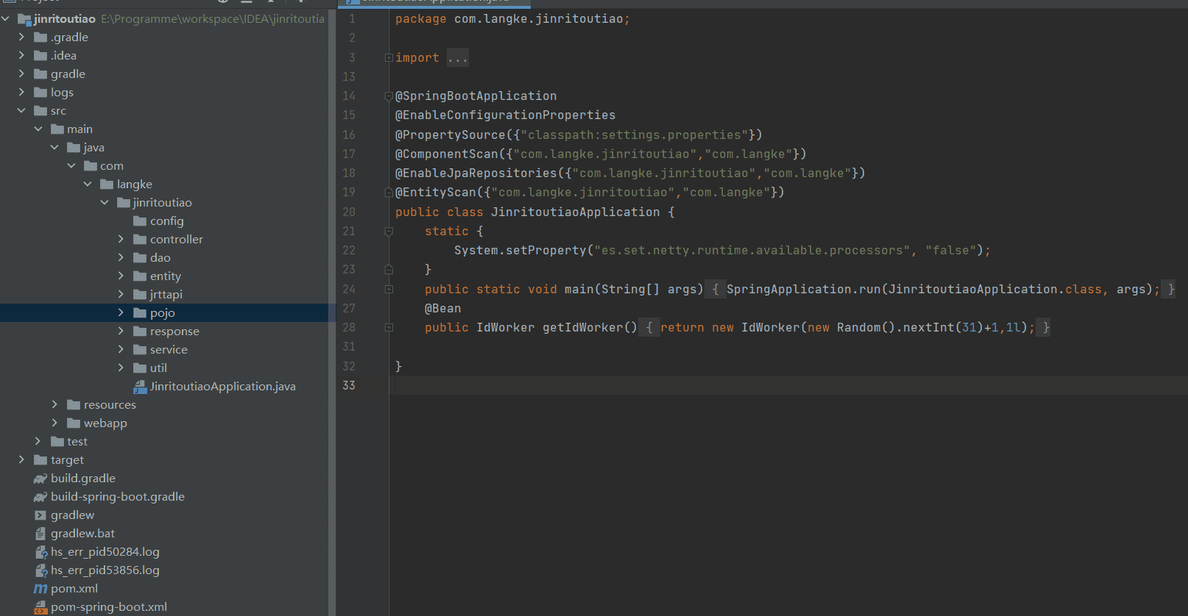Image resolution: width=1188 pixels, height=616 pixels.
Task: Click the jinritoutiao project root module icon
Action: (24, 19)
